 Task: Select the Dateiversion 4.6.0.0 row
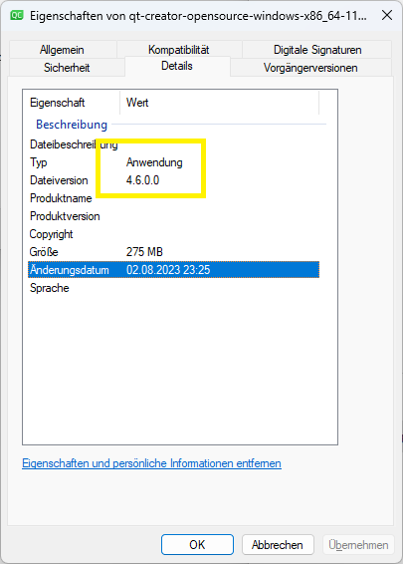pyautogui.click(x=173, y=180)
